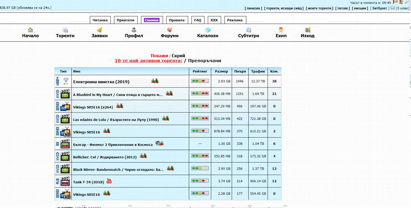Open the Снимки tab
The width and height of the screenshot is (411, 208).
pos(152,20)
